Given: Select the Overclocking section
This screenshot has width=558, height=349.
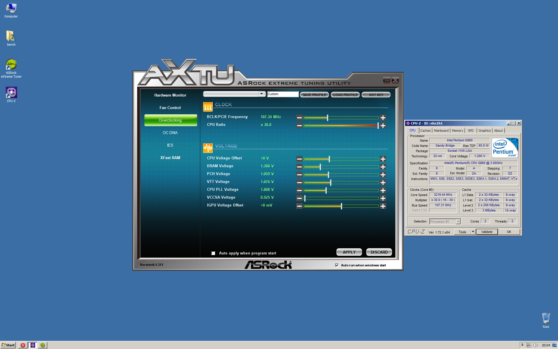Looking at the screenshot, I should [170, 120].
